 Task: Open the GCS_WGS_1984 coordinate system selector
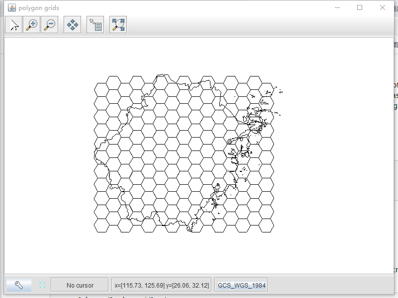coord(241,285)
